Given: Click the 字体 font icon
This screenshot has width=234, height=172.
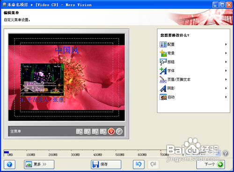Looking at the screenshot, I should [163, 71].
